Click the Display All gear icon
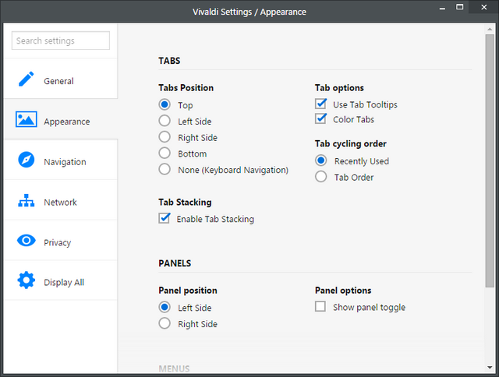Image resolution: width=499 pixels, height=377 pixels. [26, 280]
